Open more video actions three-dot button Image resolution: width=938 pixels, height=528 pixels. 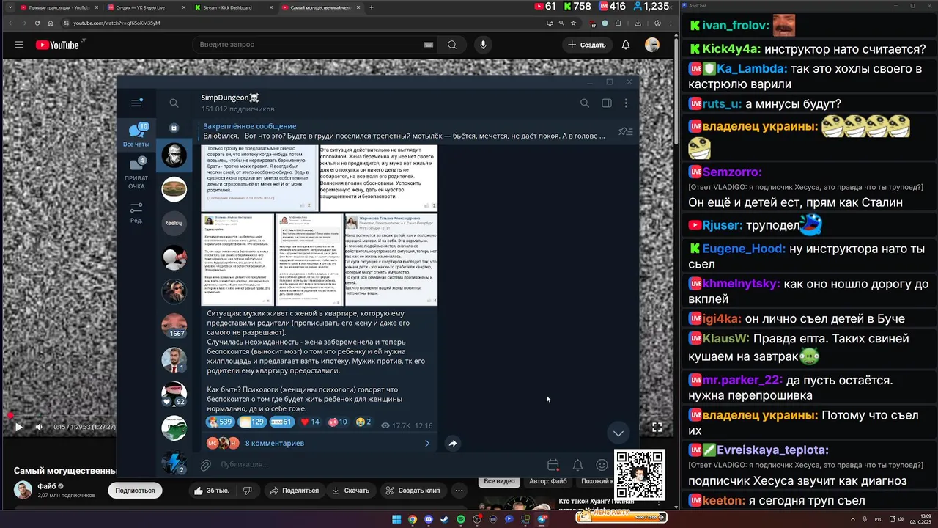(459, 491)
